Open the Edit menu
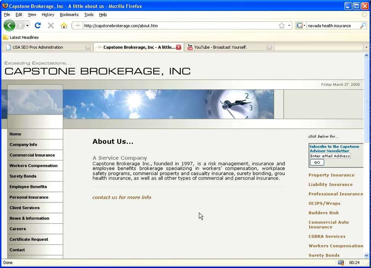This screenshot has height=268, width=371. point(19,15)
